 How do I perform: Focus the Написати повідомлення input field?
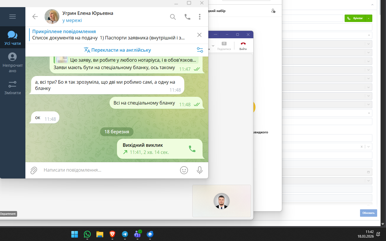tap(108, 170)
